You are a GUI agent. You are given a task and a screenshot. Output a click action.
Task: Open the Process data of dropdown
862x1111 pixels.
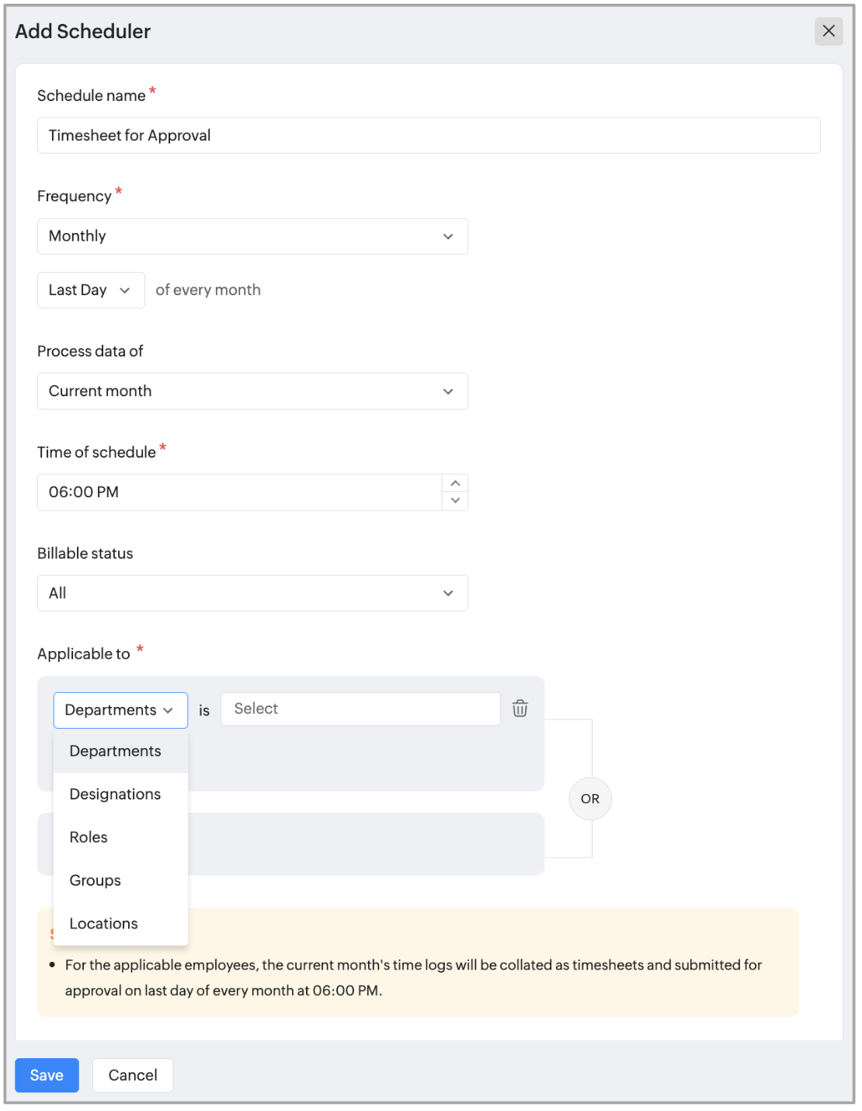pos(252,392)
